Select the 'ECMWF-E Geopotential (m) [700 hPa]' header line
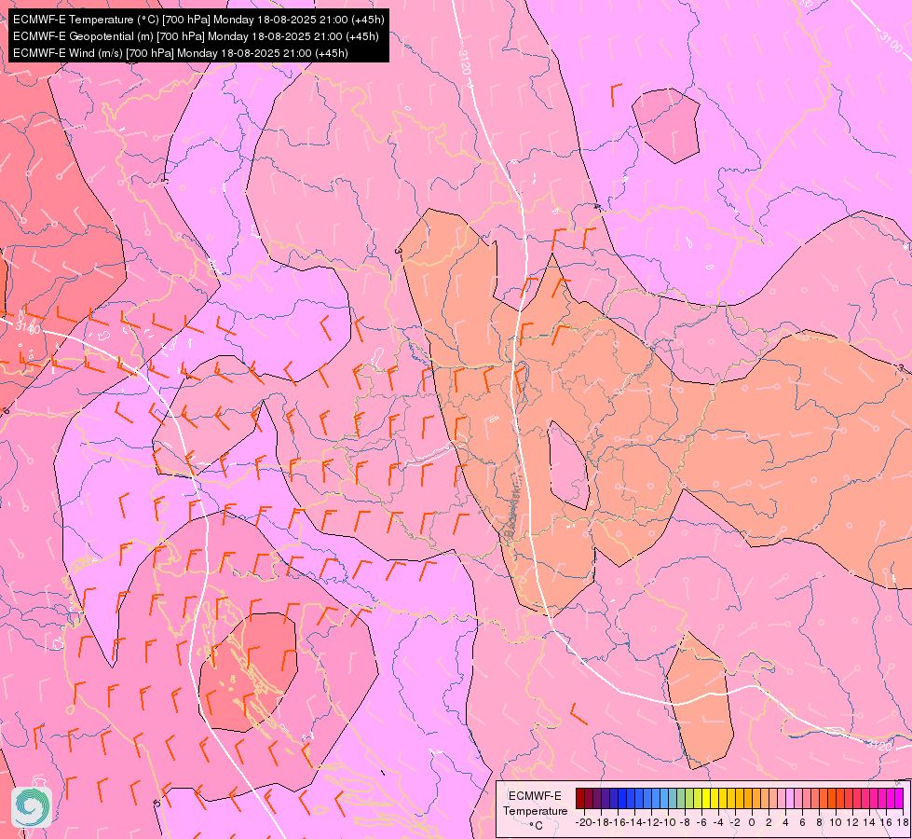The width and height of the screenshot is (912, 839). tap(196, 36)
